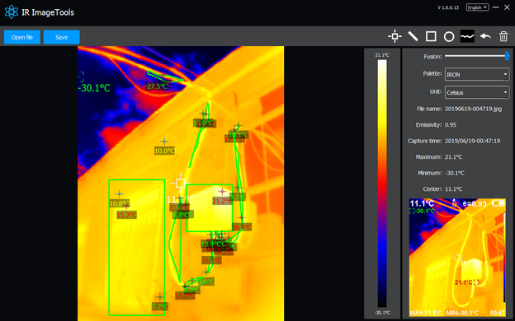Select the point measurement crosshair tool
This screenshot has height=321, width=515.
pos(395,36)
